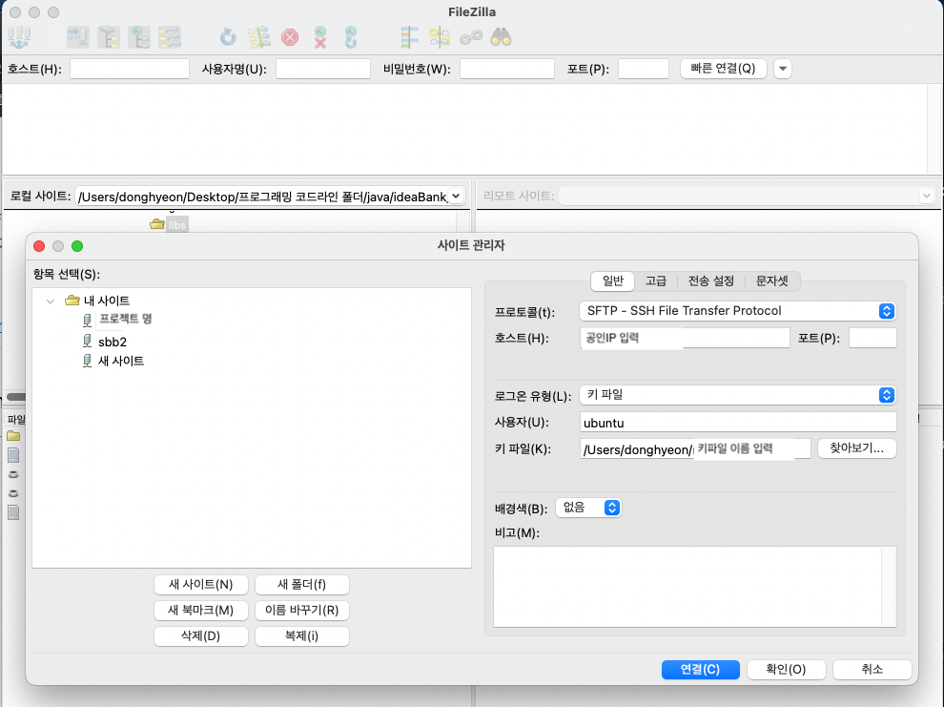Click the 복제(i) button
The image size is (944, 707).
pos(301,636)
